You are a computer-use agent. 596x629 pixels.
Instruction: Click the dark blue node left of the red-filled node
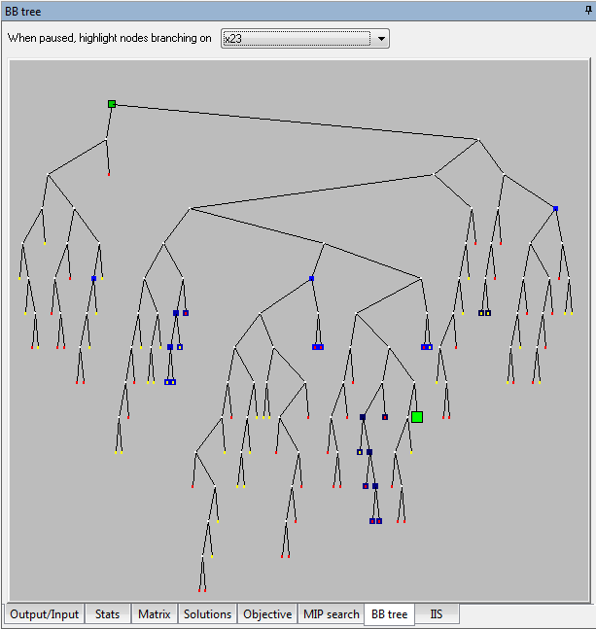tap(363, 417)
